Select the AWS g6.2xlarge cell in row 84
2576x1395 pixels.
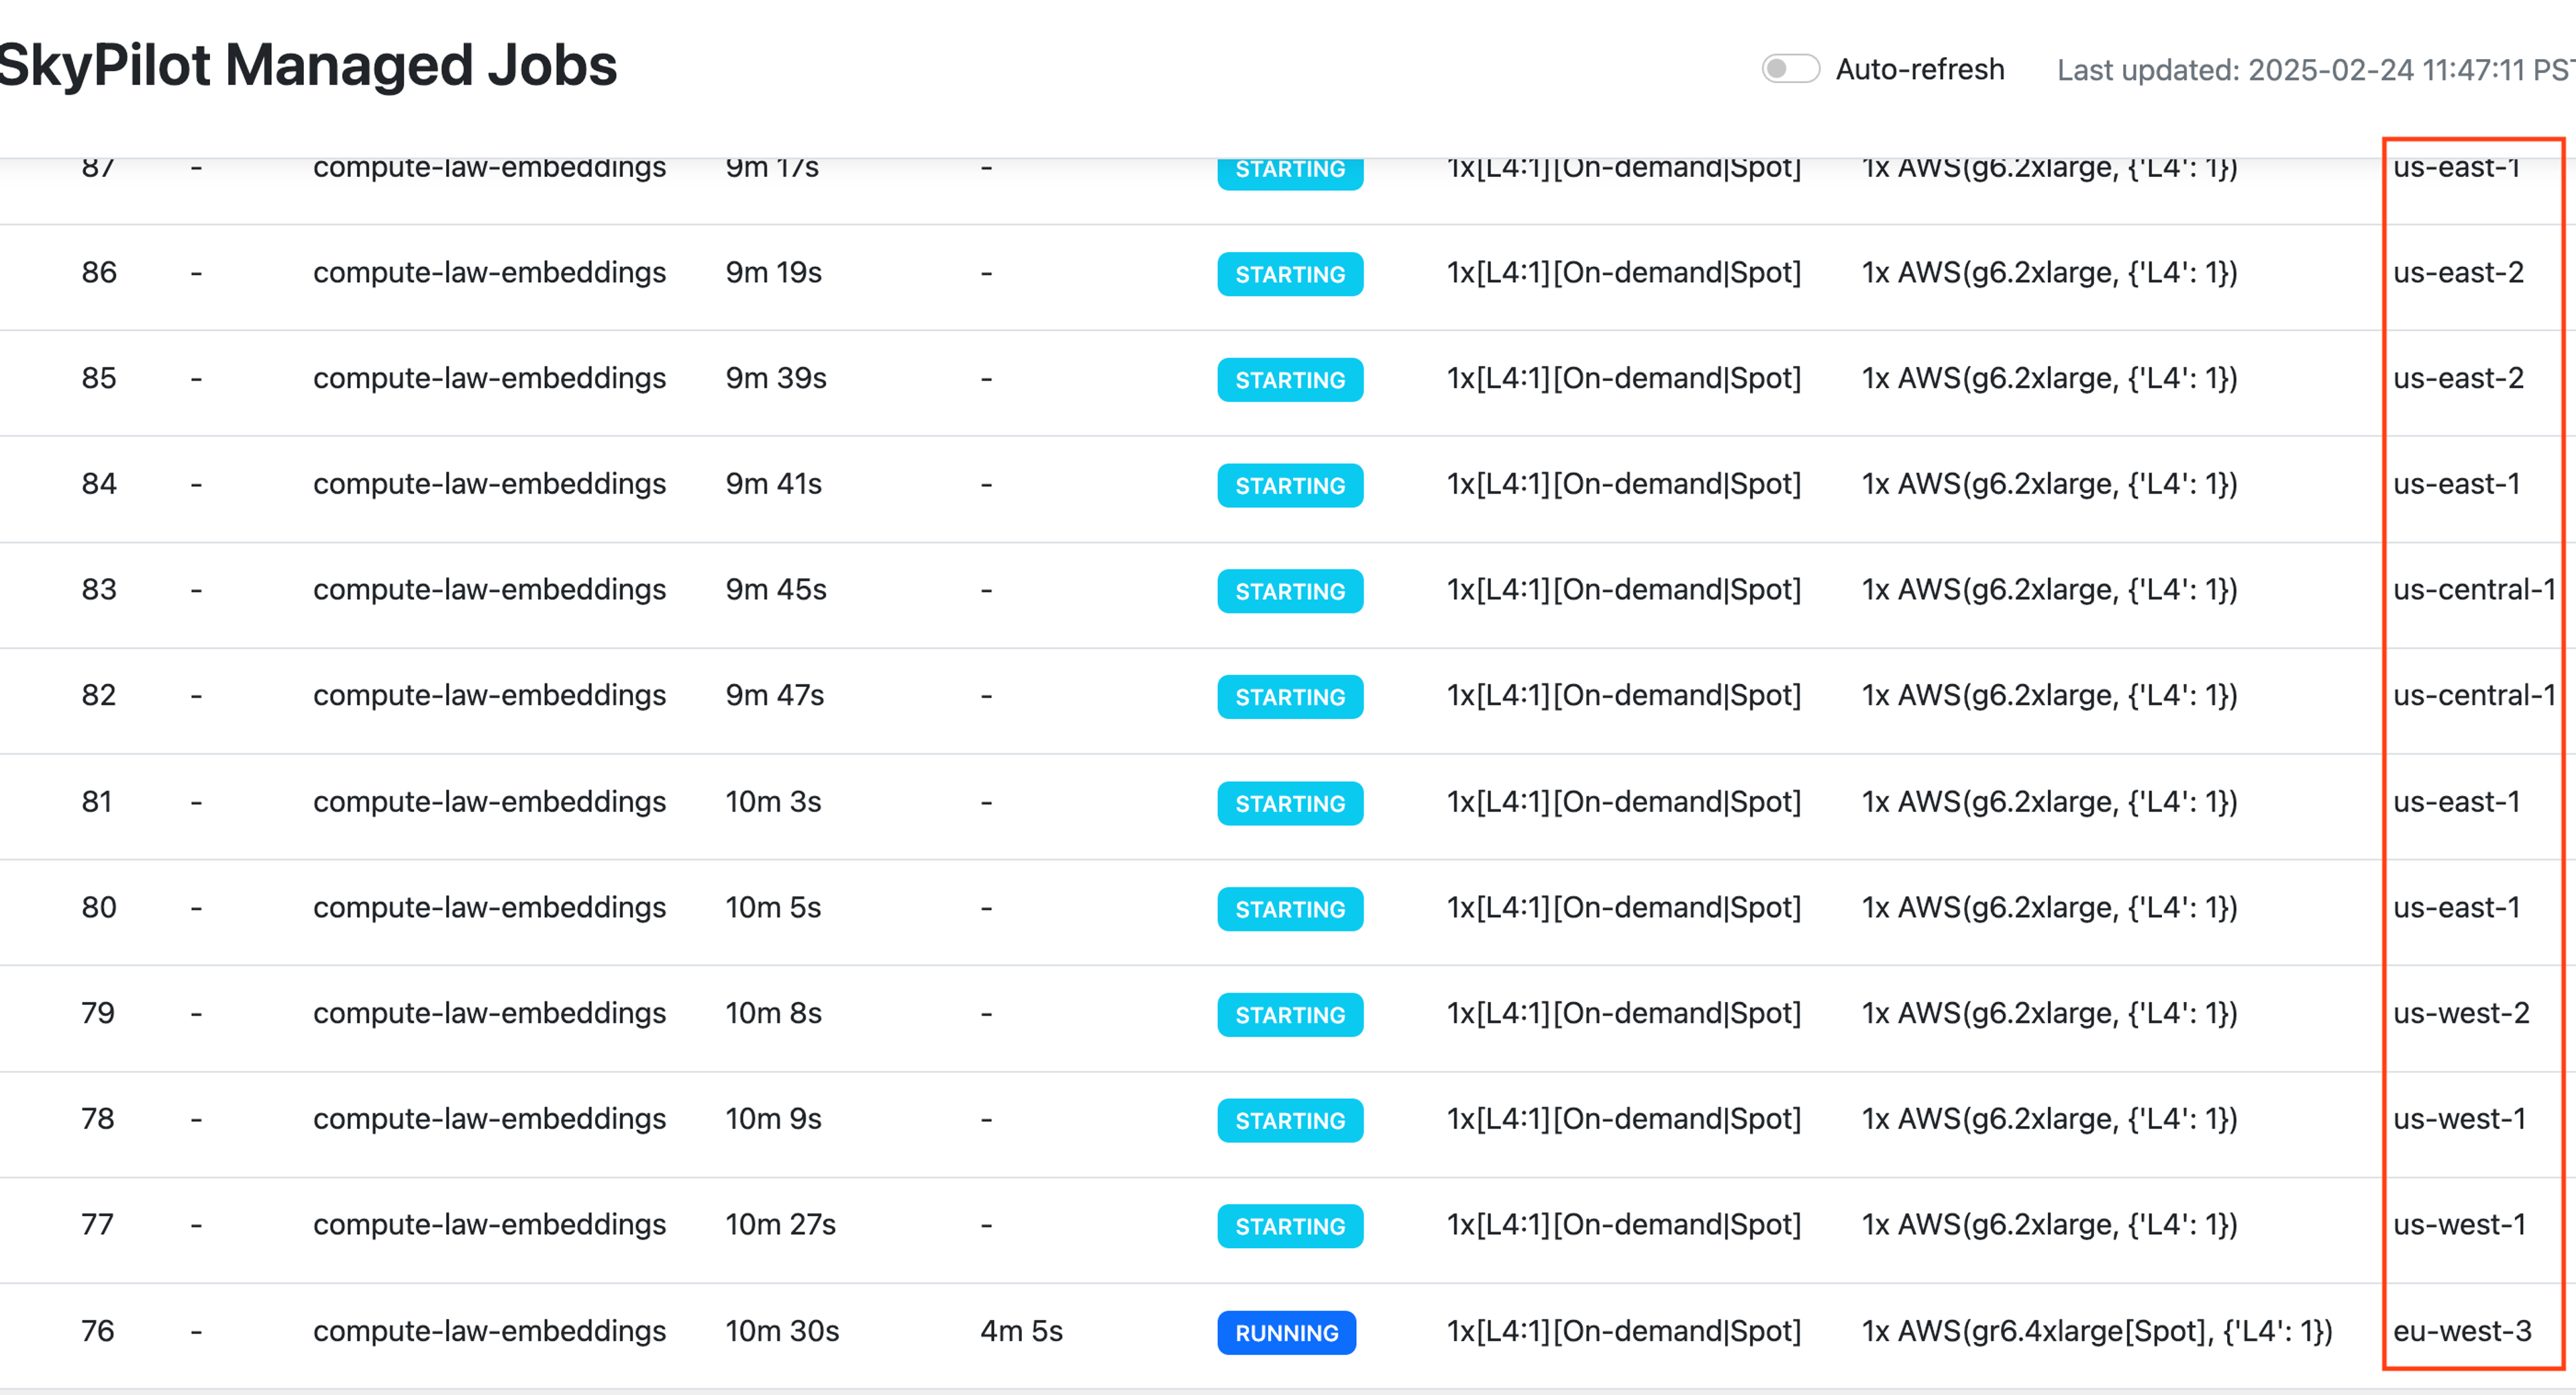[2049, 485]
